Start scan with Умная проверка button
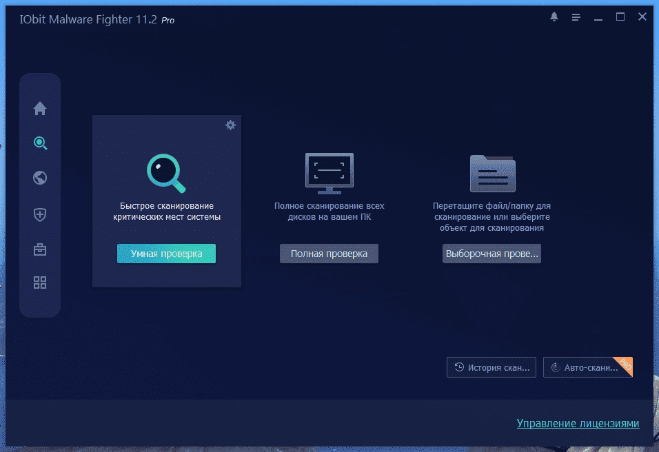 [166, 254]
